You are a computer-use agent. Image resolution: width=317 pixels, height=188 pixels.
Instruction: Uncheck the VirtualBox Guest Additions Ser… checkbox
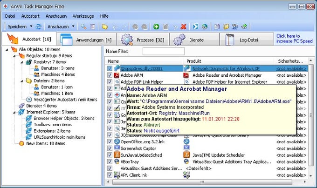click(x=110, y=168)
